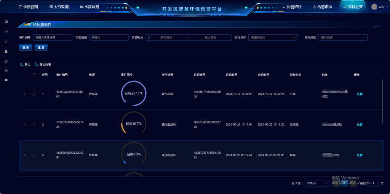Click the 导出列表 export list icon
390x194 pixels.
pyautogui.click(x=37, y=65)
